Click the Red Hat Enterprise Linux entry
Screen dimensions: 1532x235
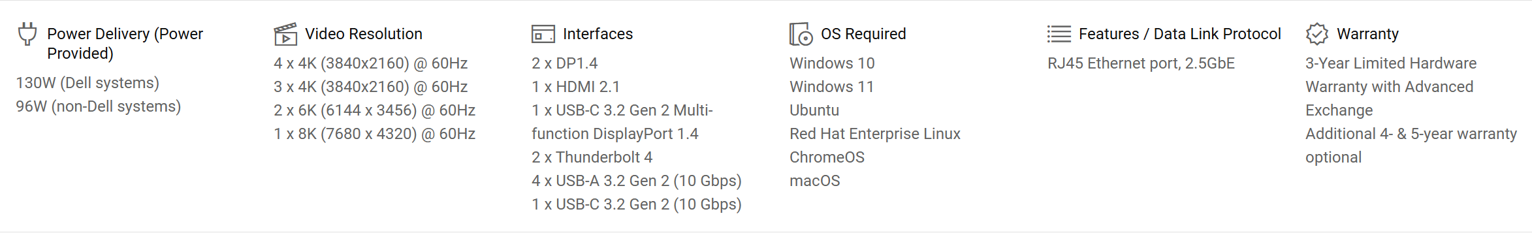coord(875,134)
